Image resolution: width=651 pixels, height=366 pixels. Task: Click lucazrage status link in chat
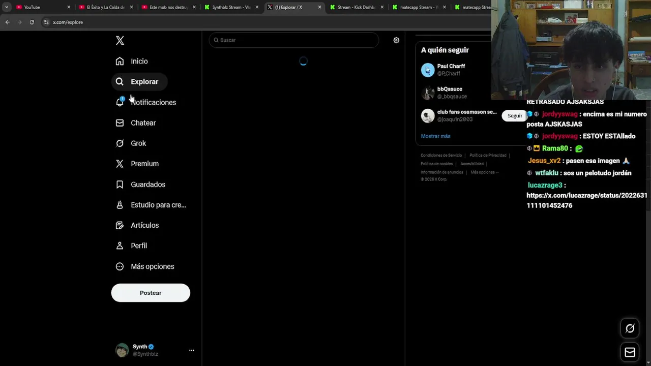586,200
